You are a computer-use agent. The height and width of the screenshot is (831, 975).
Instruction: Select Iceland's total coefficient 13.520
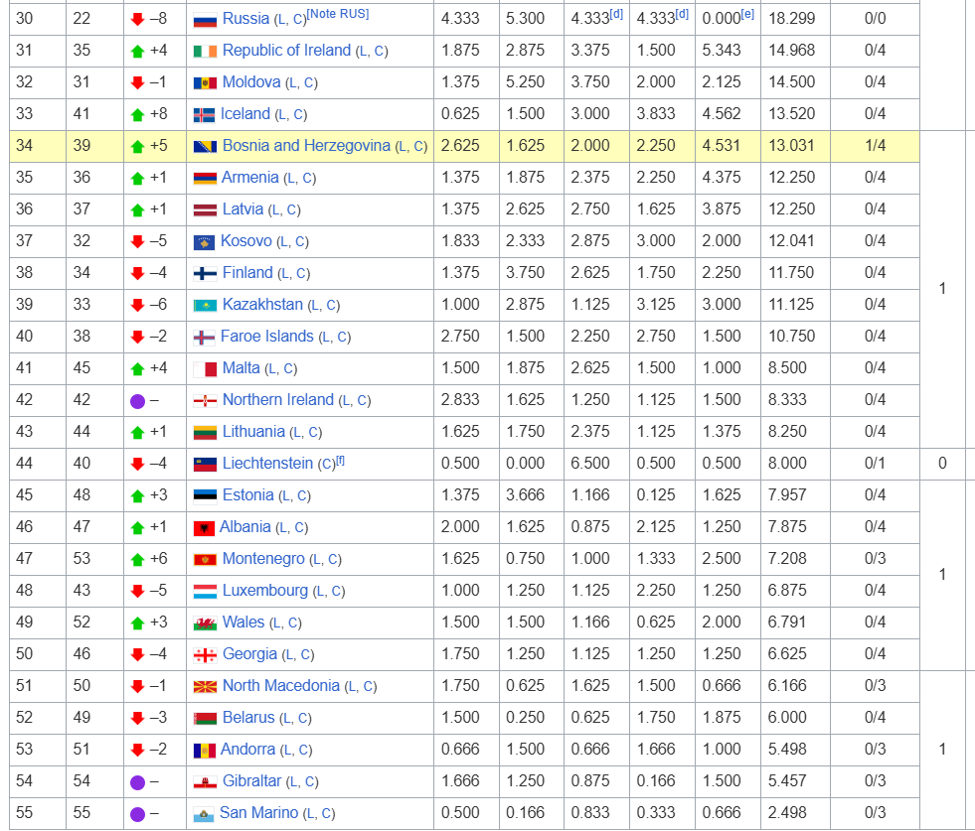[x=791, y=113]
